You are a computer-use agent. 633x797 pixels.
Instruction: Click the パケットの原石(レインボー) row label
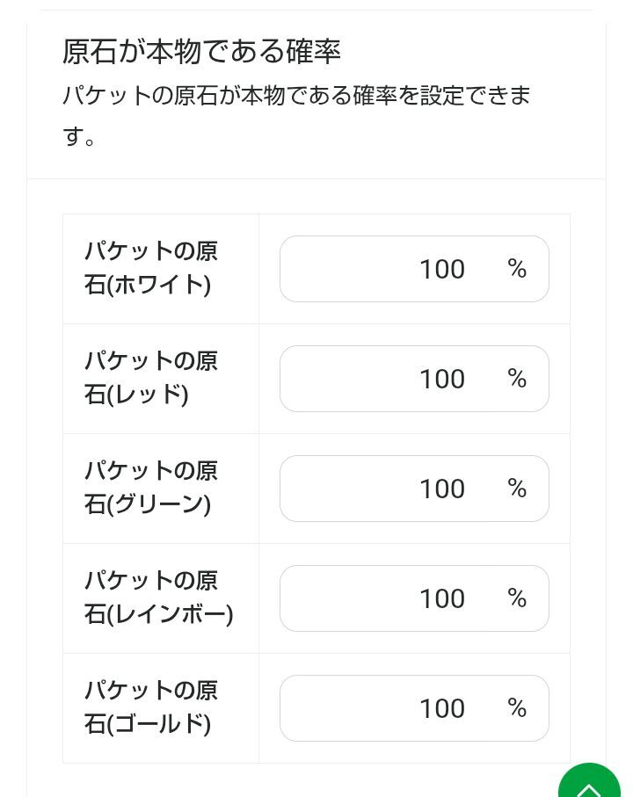(x=158, y=598)
